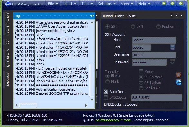Click the Username input field
The image size is (189, 127).
coord(154,55)
